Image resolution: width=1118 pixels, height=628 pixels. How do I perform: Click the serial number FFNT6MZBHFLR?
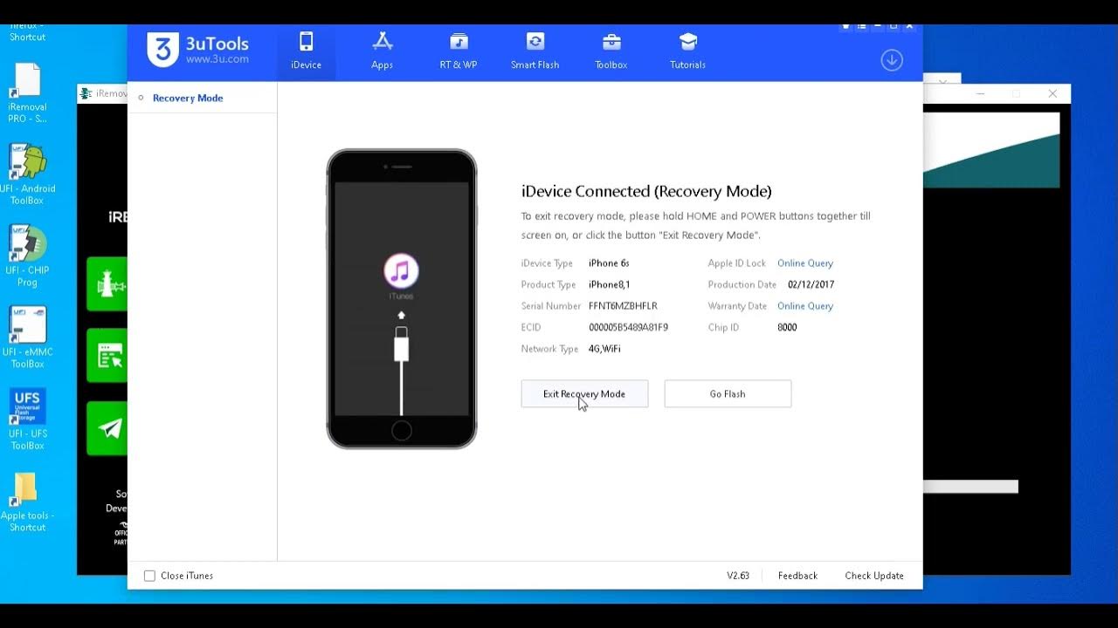click(x=623, y=306)
